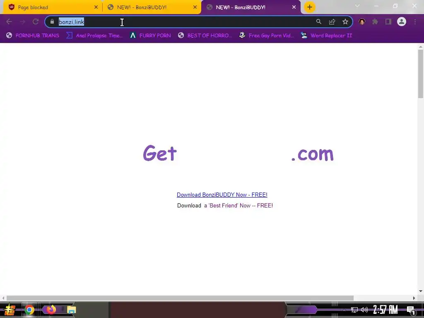Open the Word Replacer II bookmark
This screenshot has width=424, height=318.
(x=326, y=36)
